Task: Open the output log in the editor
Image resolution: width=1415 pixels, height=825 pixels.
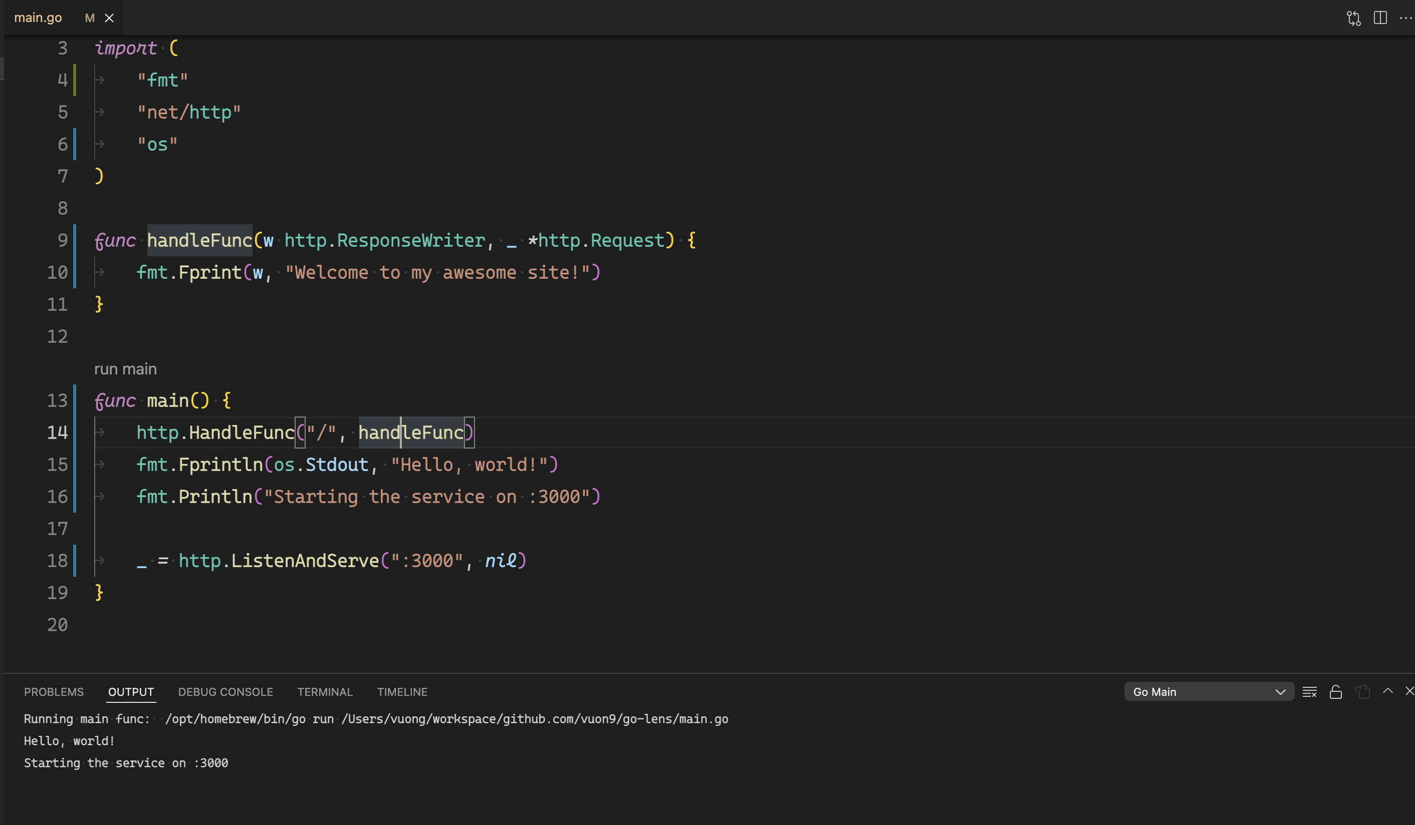Action: point(1362,691)
